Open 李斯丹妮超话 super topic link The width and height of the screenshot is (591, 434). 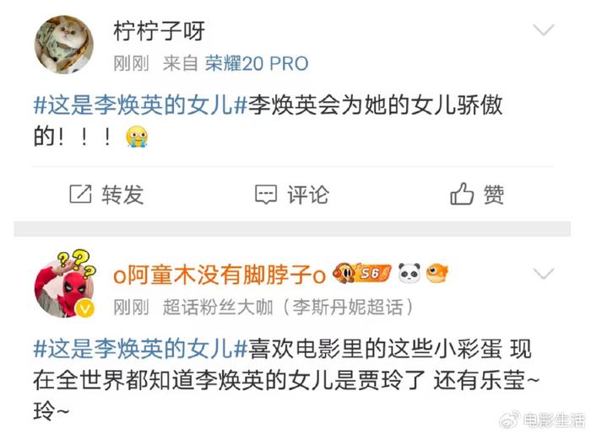click(x=348, y=307)
